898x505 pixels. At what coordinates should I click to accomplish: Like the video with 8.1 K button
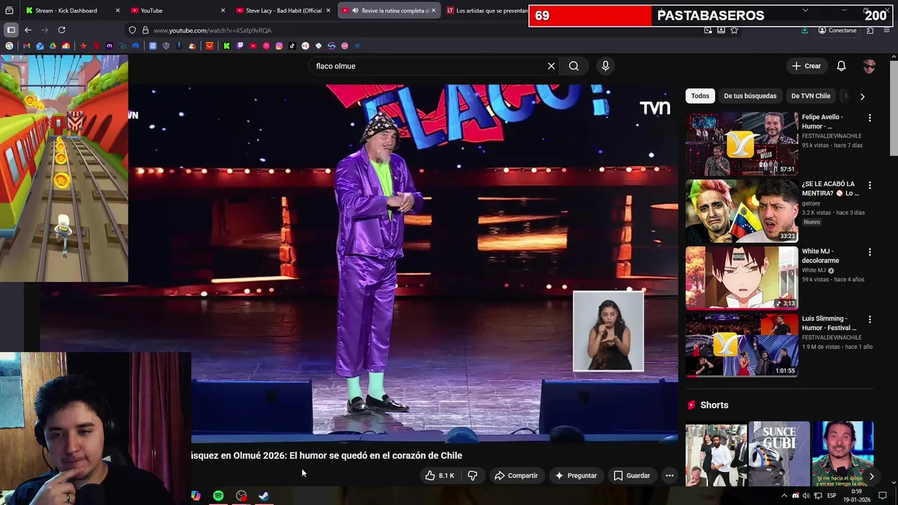(440, 476)
